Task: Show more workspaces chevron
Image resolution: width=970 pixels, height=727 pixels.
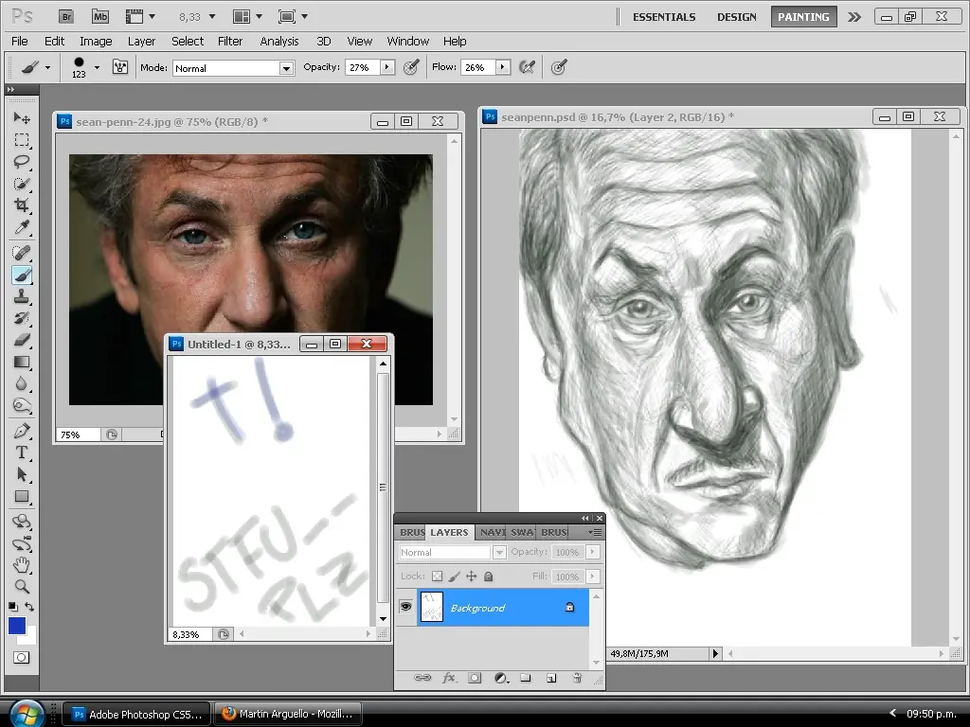Action: 853,17
